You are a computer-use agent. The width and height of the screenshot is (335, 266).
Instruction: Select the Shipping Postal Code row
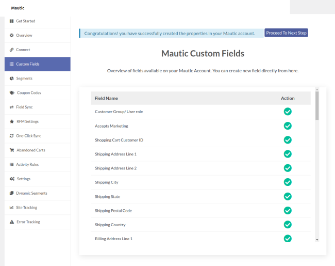point(113,211)
